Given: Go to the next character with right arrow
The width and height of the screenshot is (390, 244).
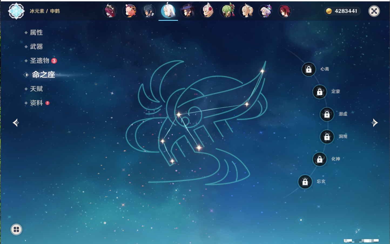Looking at the screenshot, I should [x=375, y=123].
